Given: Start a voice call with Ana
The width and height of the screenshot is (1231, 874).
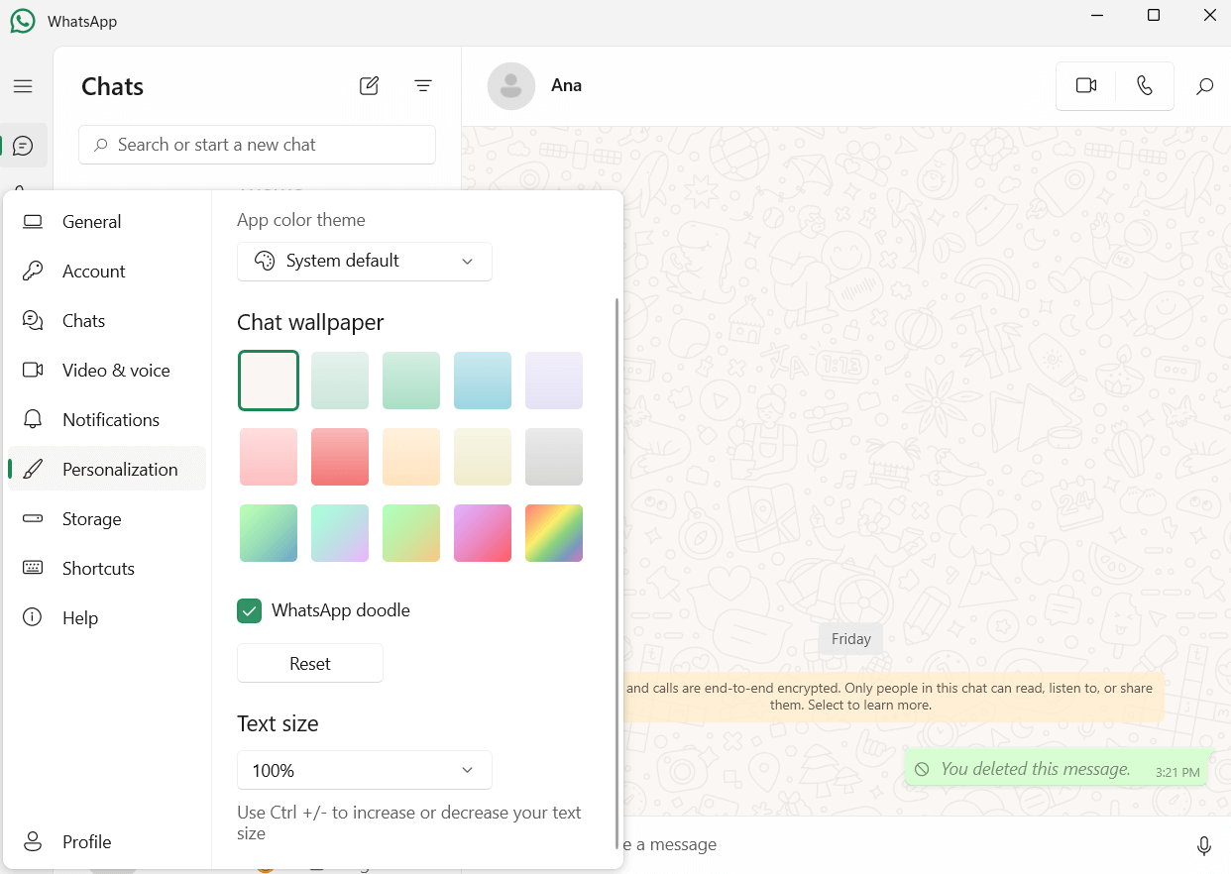Looking at the screenshot, I should [x=1145, y=86].
